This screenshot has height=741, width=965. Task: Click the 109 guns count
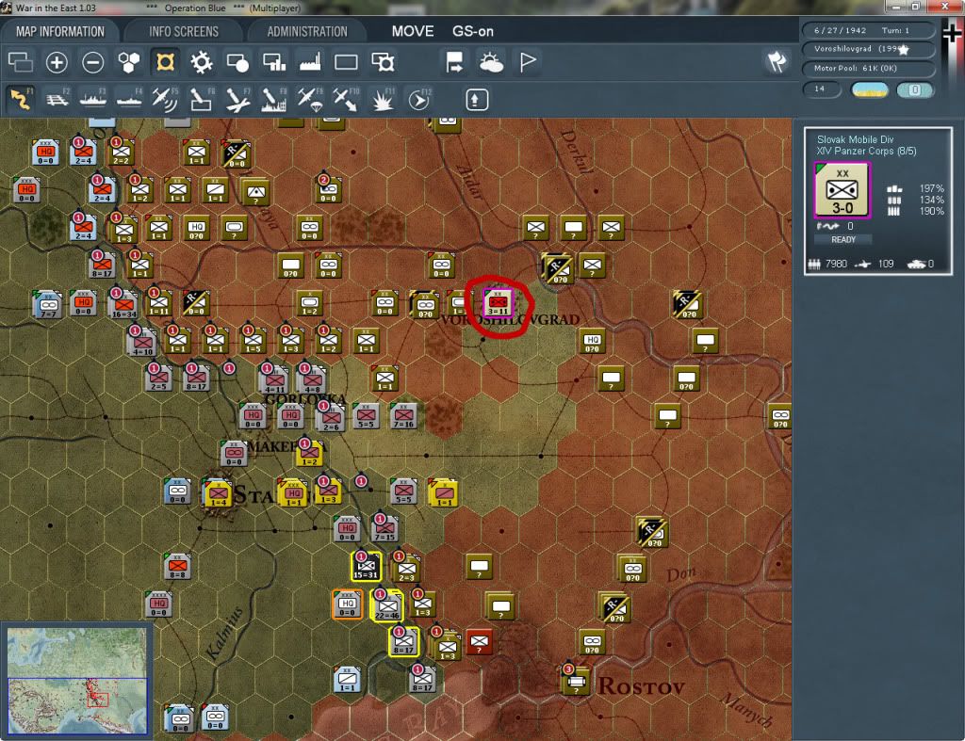(886, 264)
